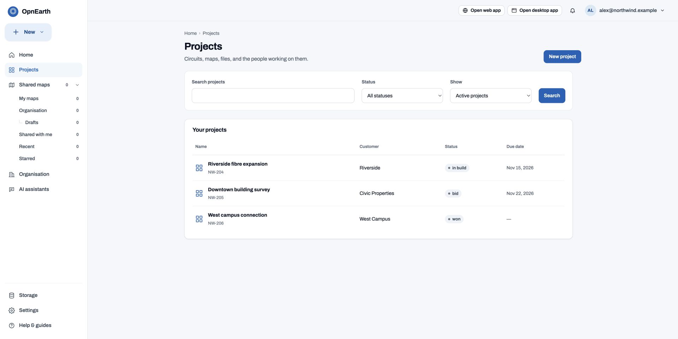Click the Search button
The width and height of the screenshot is (678, 339).
pyautogui.click(x=552, y=96)
